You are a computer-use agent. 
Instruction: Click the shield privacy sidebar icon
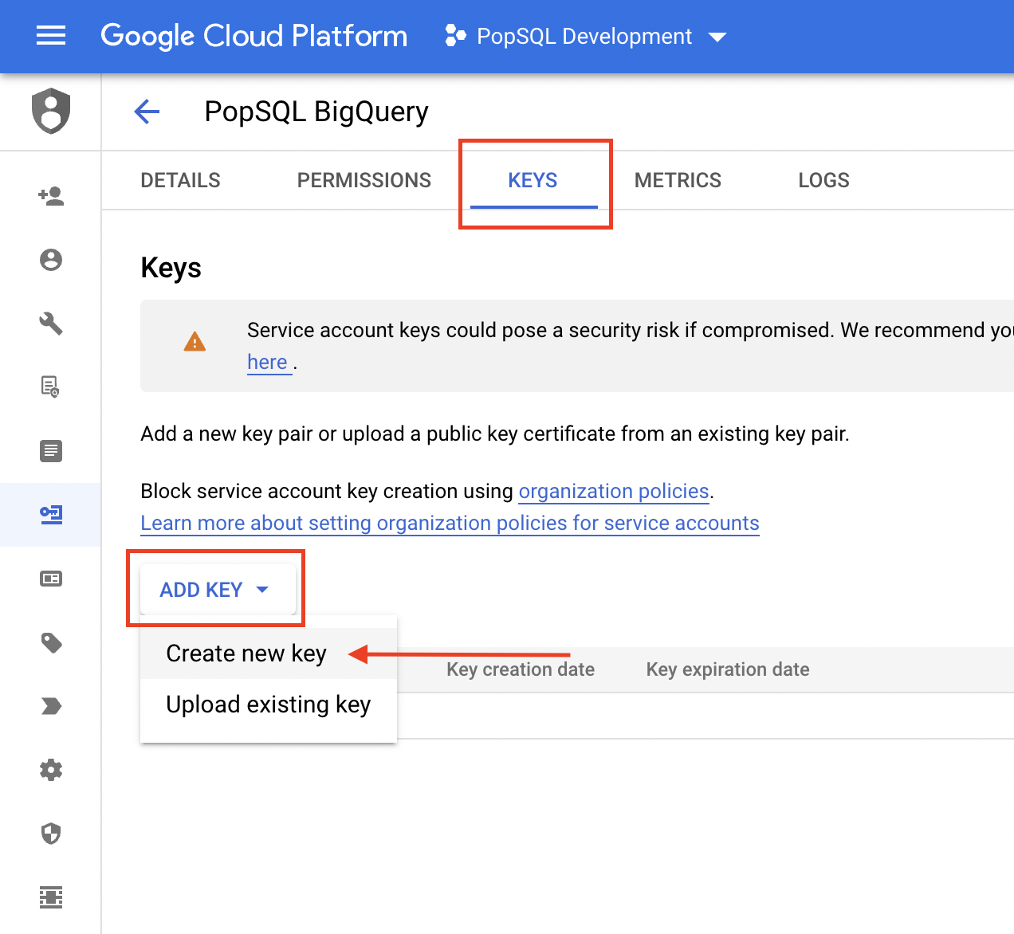tap(51, 834)
